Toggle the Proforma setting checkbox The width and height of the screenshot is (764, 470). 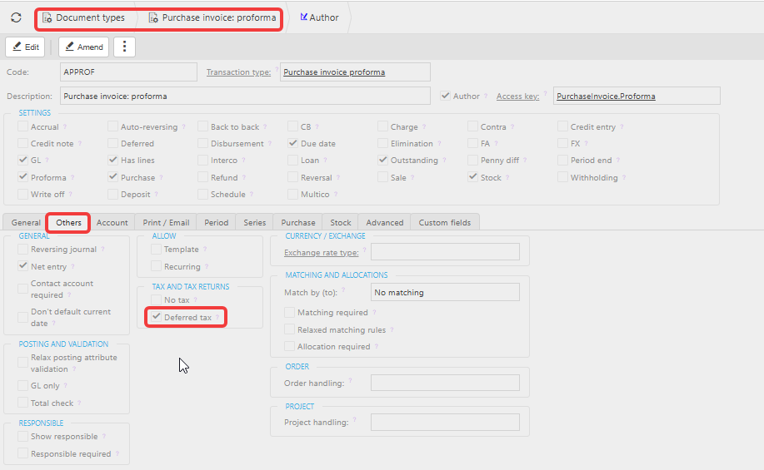[22, 177]
